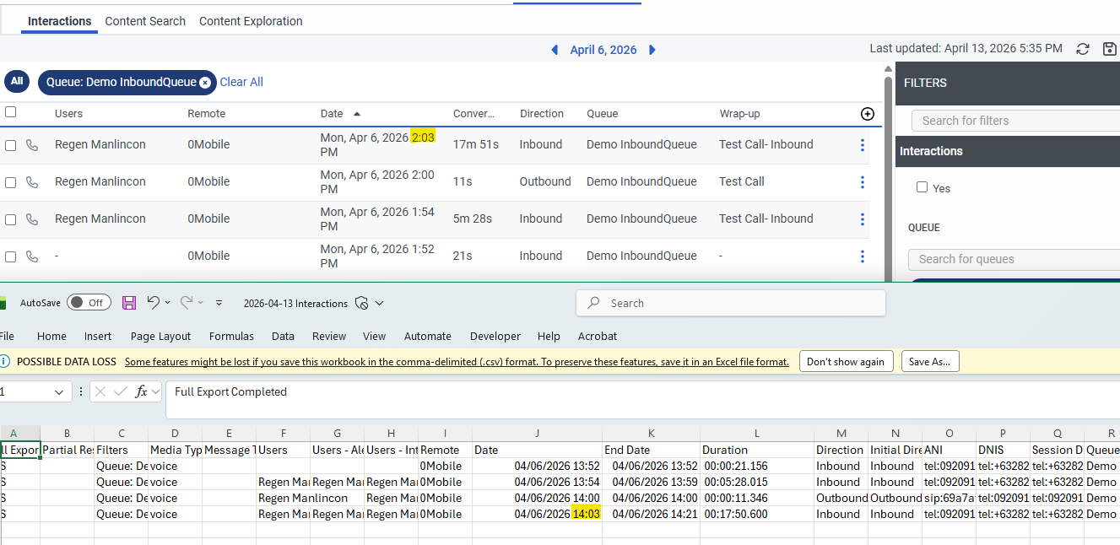
Task: Open Customize Quick Access Toolbar dropdown
Action: (219, 303)
